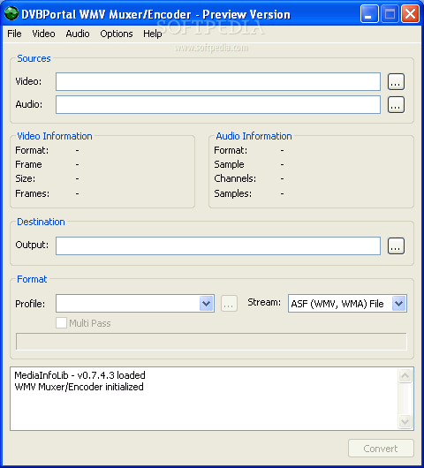Click 'WMV Muxer/Encoder initialized' log line
Viewport: 424px width, 468px height.
(79, 387)
